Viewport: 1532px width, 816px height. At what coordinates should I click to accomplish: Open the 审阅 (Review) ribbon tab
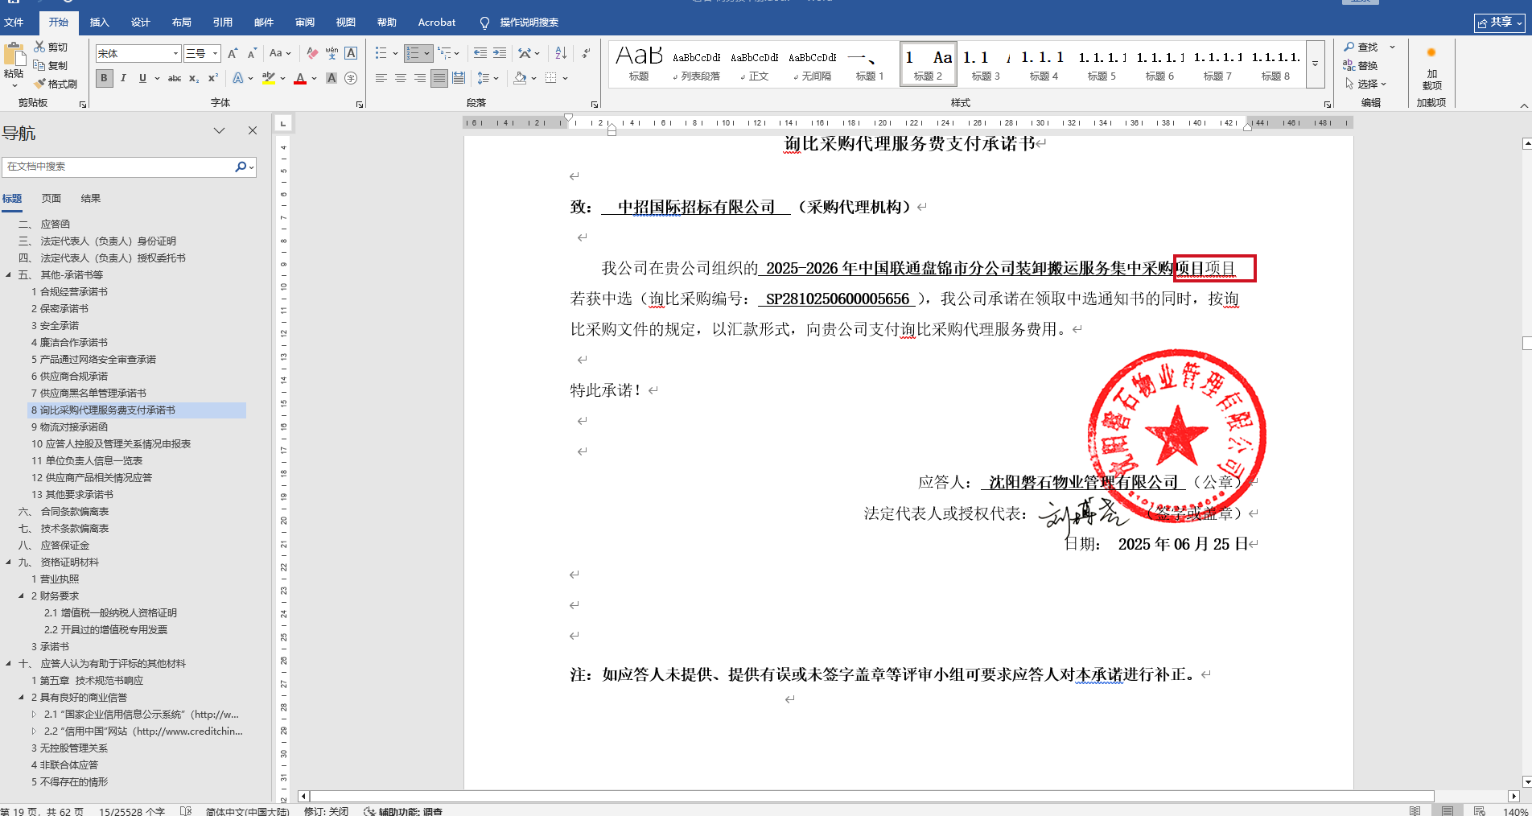(x=305, y=22)
